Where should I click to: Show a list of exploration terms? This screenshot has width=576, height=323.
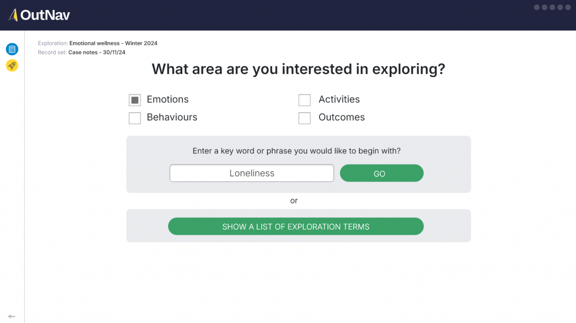pos(295,226)
